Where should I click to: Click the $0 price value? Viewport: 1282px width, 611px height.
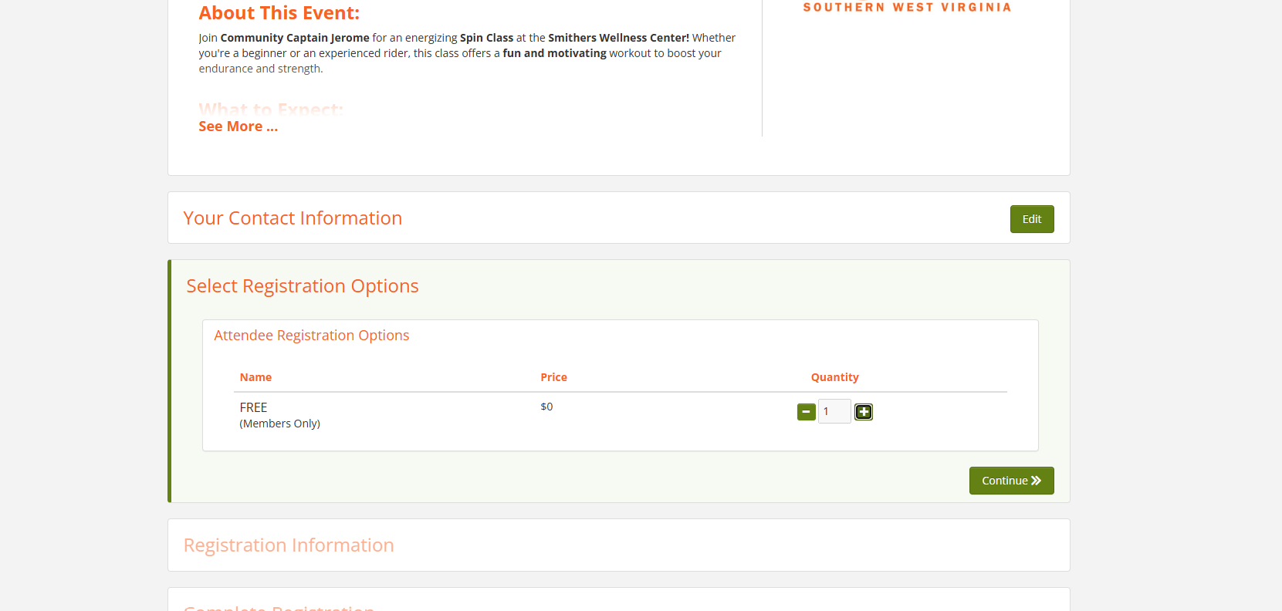(x=546, y=407)
